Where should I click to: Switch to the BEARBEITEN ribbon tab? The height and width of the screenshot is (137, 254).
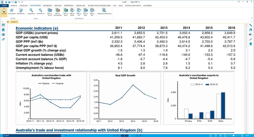[x=47, y=5]
